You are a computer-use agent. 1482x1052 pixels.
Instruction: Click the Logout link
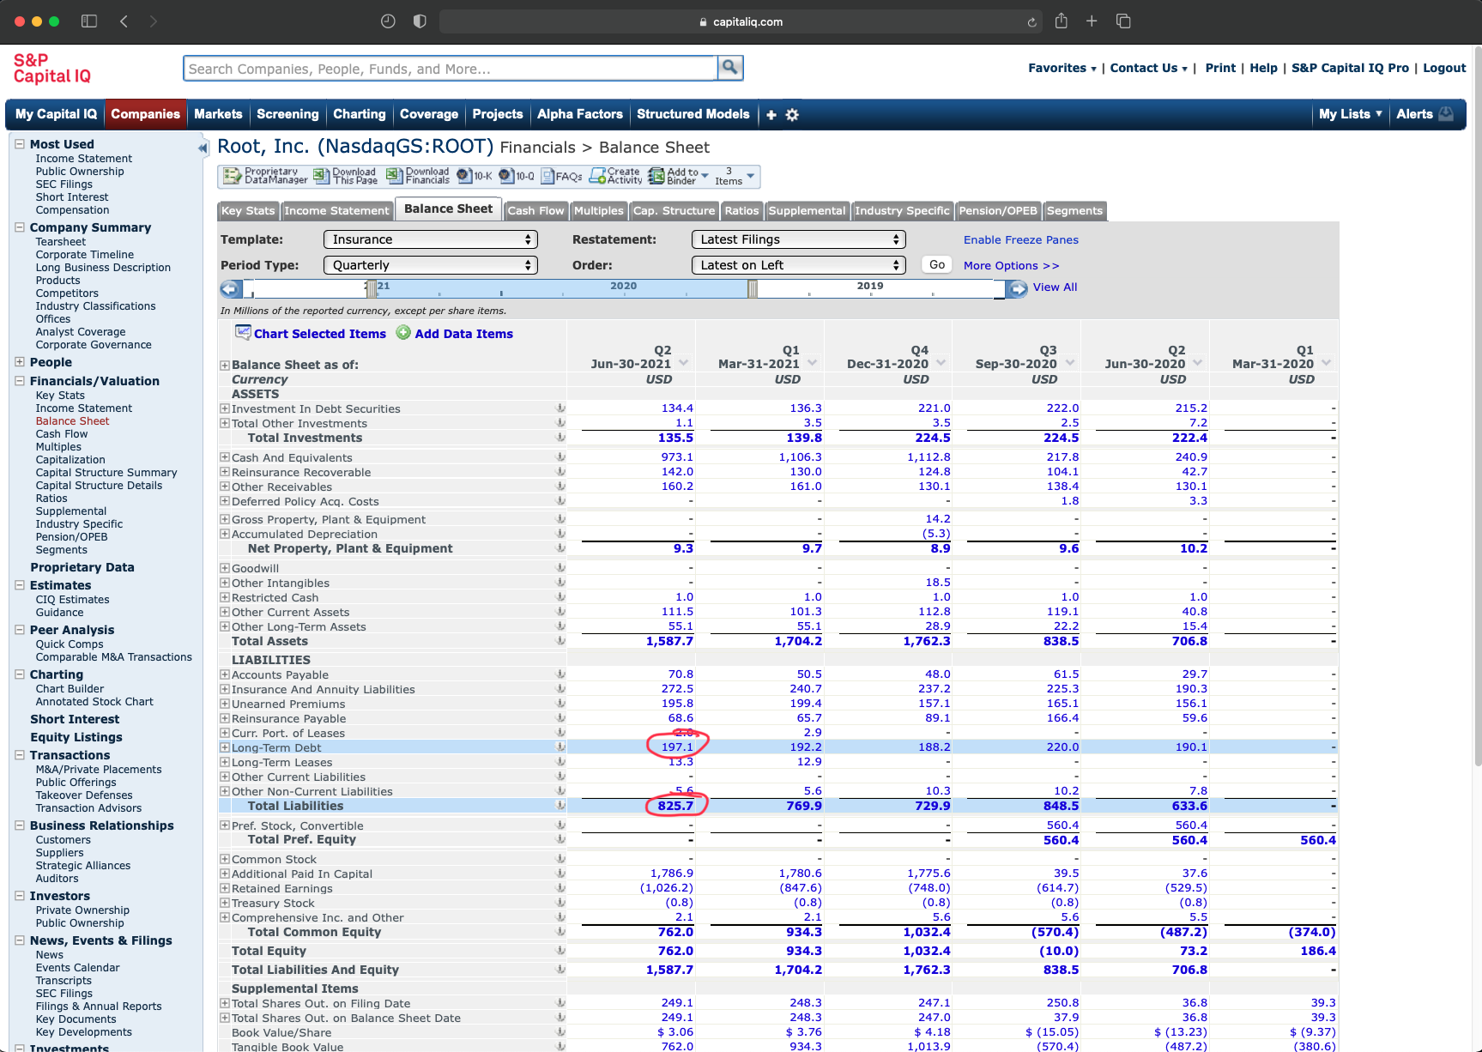coord(1444,68)
